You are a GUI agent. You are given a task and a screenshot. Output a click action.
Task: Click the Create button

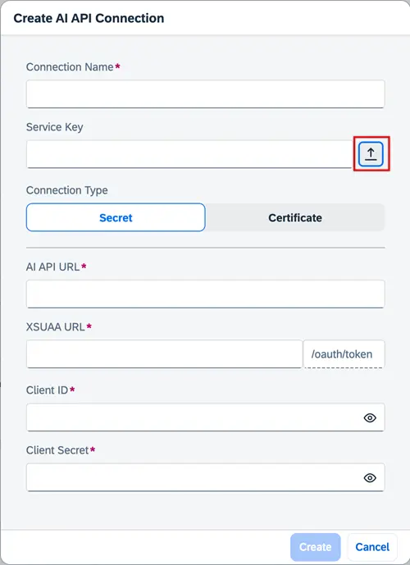point(315,547)
